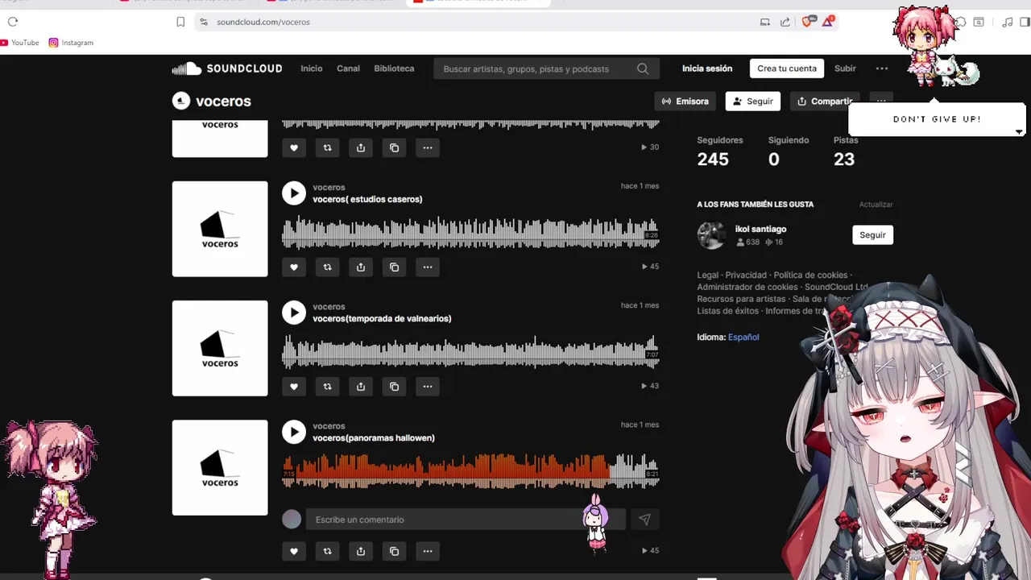Repost the 'estudios caseros' track
Screen dimensions: 1031x580
(x=327, y=267)
